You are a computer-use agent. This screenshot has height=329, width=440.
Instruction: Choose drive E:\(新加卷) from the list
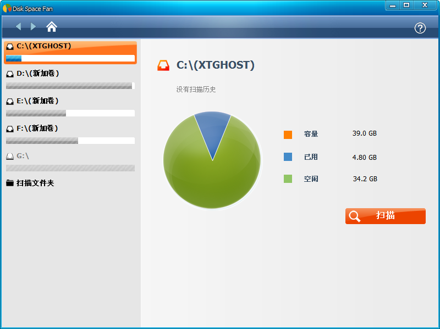click(37, 101)
